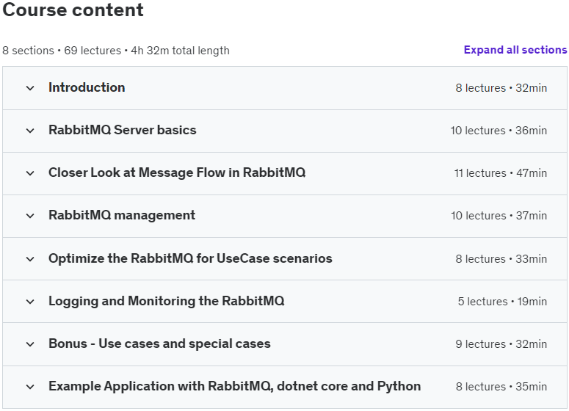Click the Course content heading

(x=73, y=10)
